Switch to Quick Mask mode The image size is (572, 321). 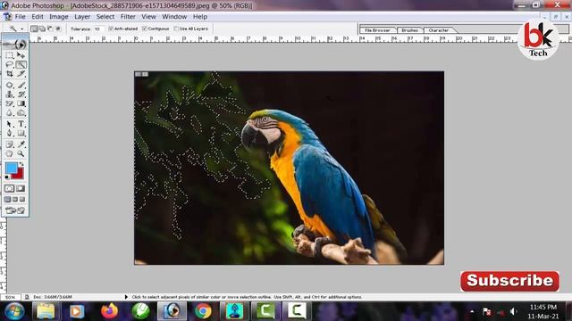[21, 188]
